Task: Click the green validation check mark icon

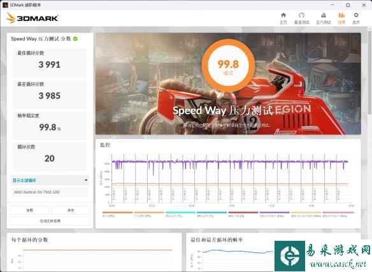Action: pyautogui.click(x=75, y=39)
